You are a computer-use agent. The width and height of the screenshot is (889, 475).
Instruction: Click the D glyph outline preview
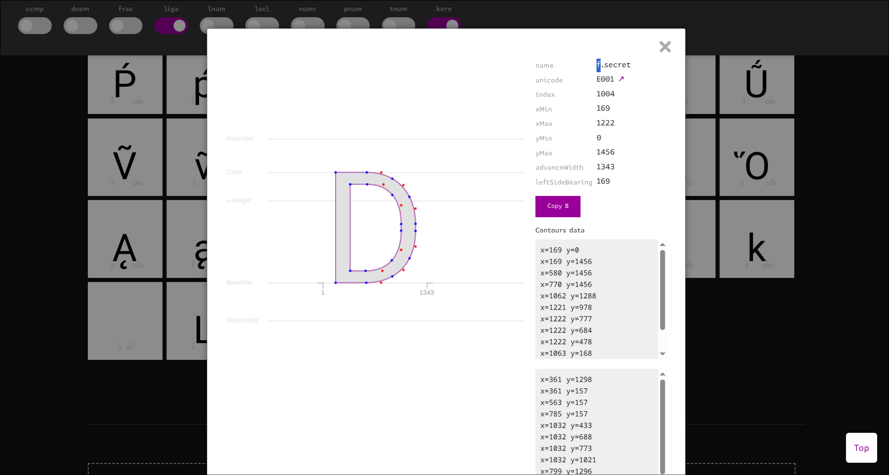375,227
